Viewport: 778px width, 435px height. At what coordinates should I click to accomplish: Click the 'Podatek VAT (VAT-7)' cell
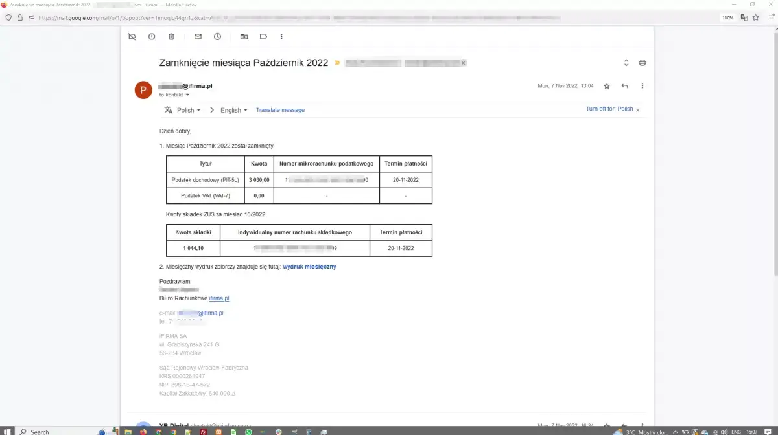click(x=206, y=195)
